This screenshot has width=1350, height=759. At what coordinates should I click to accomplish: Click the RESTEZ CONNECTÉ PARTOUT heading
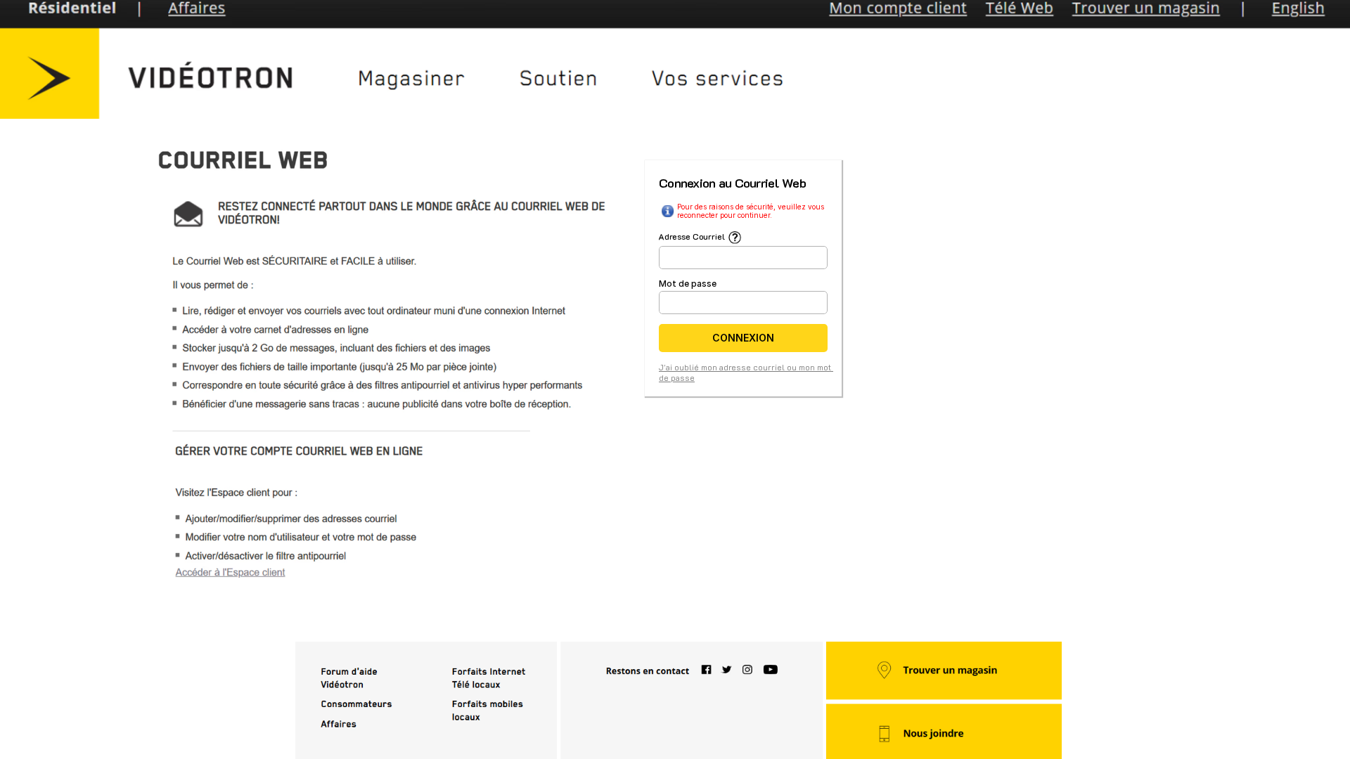411,213
